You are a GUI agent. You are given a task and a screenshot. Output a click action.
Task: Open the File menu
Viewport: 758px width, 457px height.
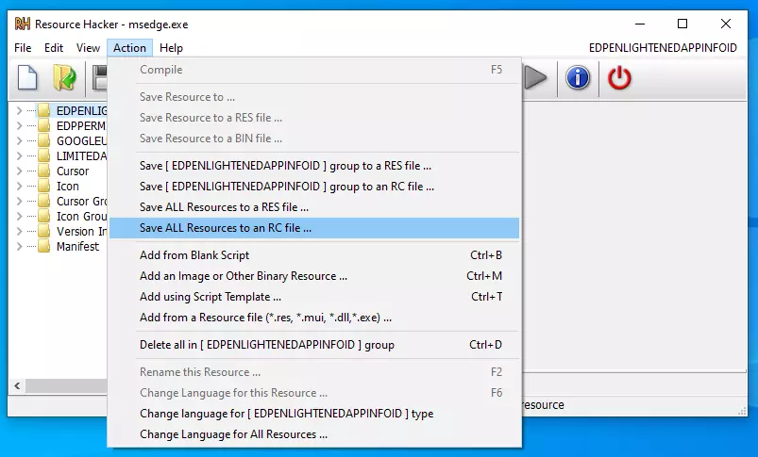[23, 48]
